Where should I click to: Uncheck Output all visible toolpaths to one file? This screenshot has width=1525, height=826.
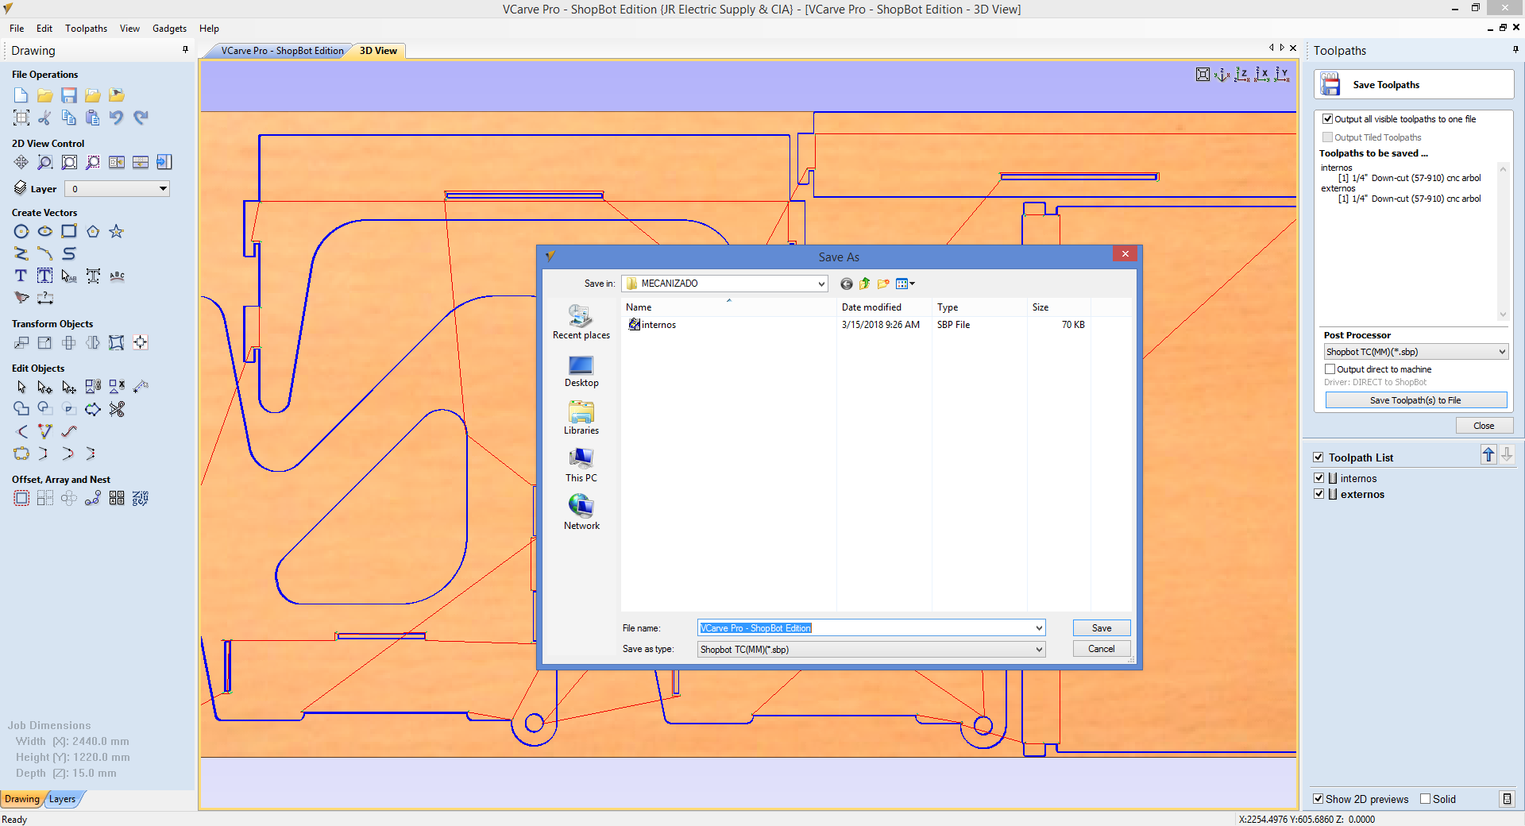point(1327,119)
